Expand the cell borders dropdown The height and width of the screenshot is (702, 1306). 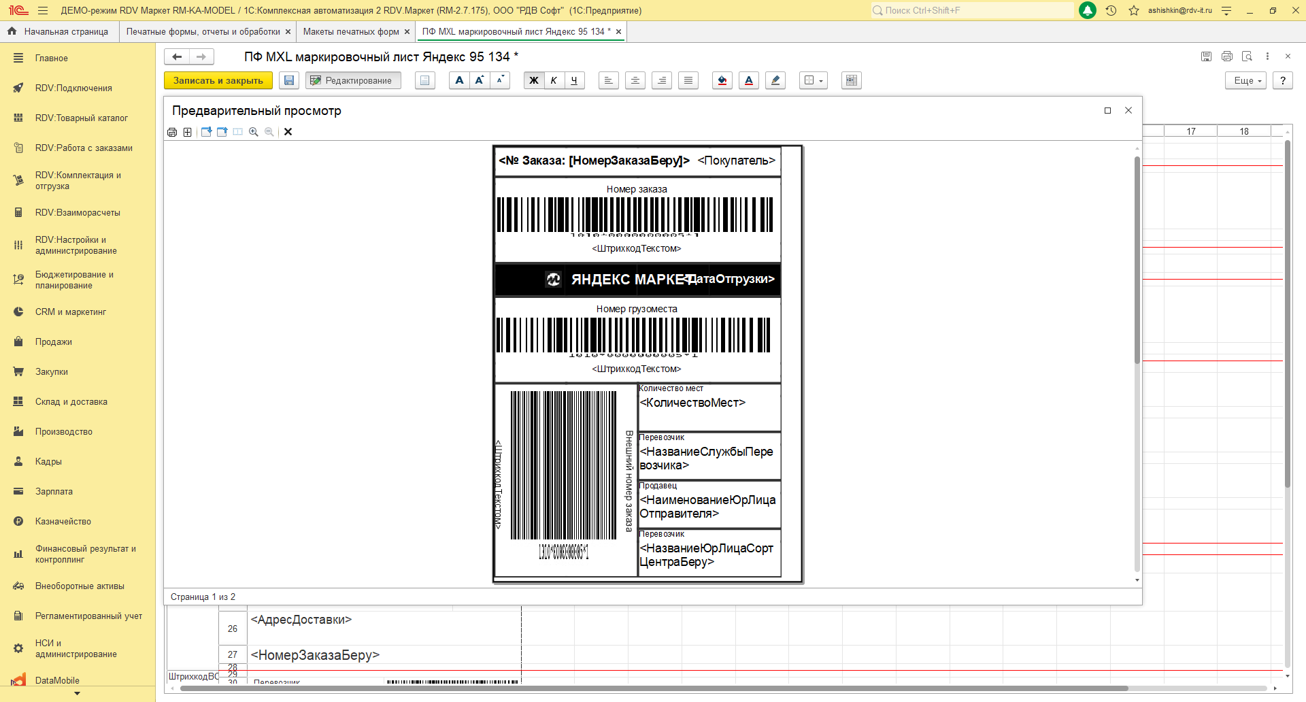814,80
